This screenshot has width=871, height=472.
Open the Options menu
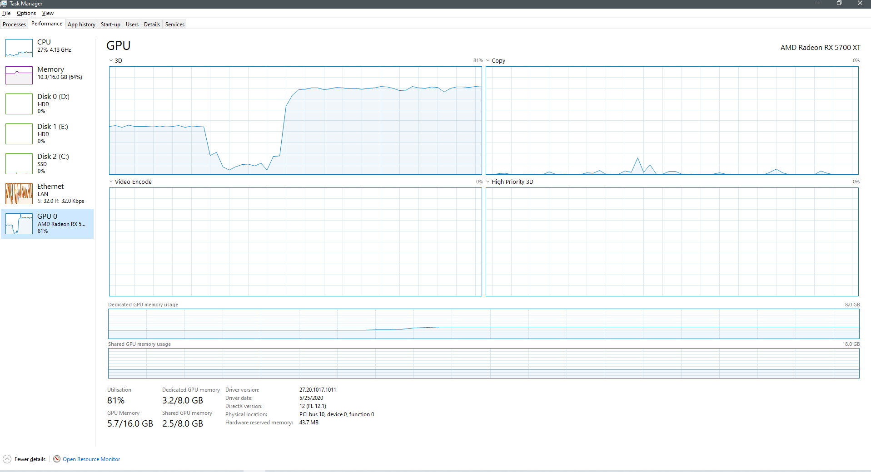26,13
